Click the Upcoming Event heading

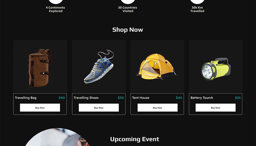(135, 139)
